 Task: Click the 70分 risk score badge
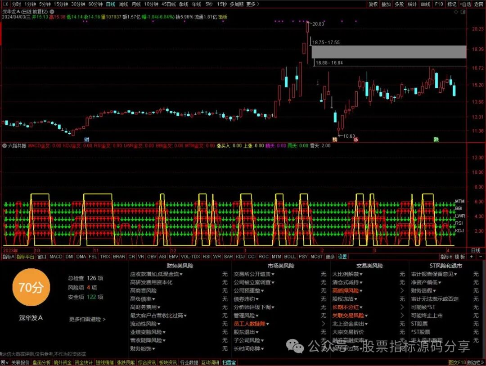pos(31,287)
